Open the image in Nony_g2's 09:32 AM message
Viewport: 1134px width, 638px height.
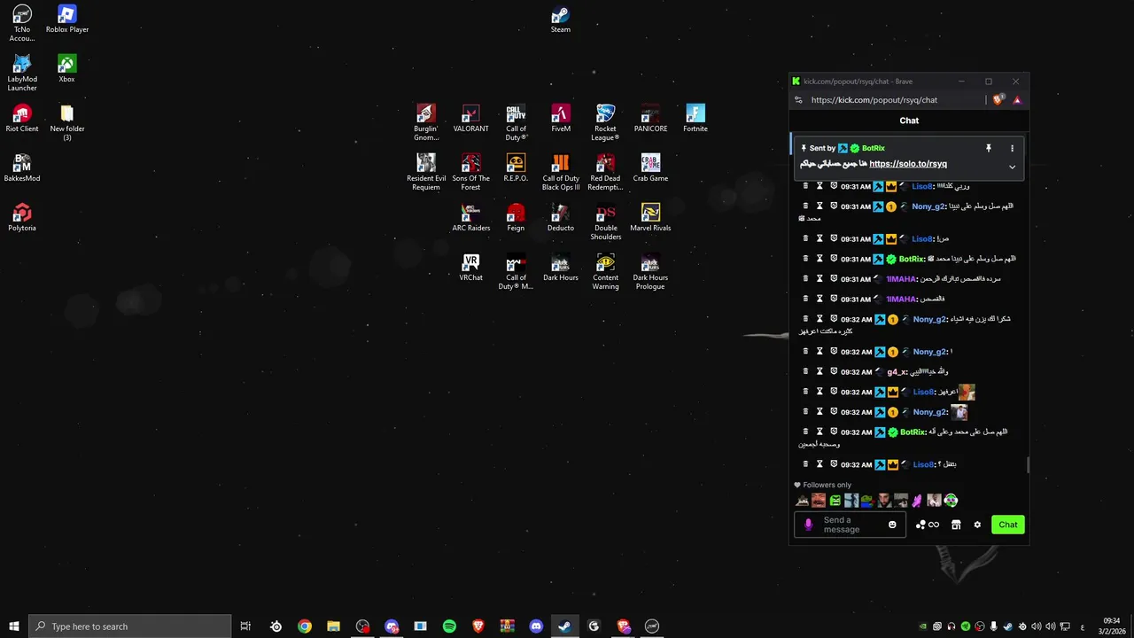tap(959, 412)
